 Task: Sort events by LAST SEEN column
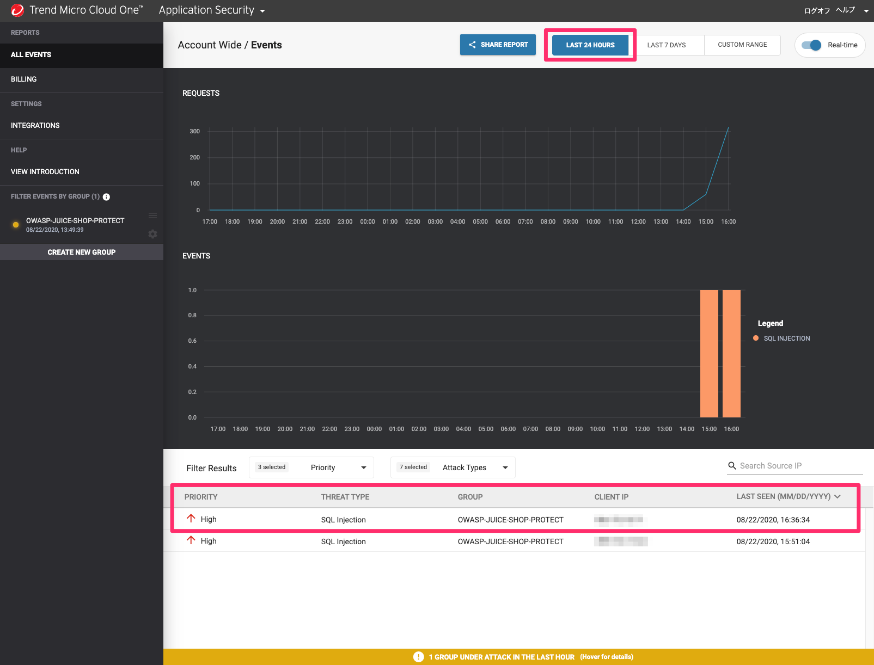[787, 496]
